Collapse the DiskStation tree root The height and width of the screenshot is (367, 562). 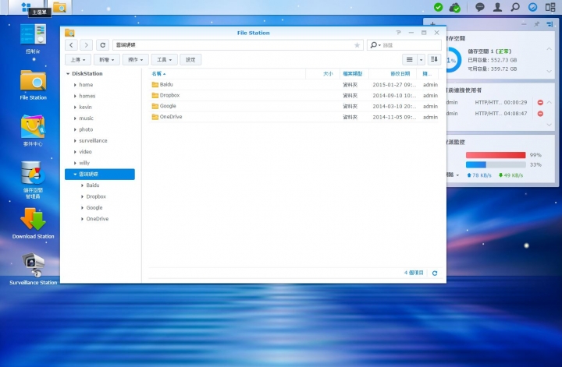pos(68,74)
